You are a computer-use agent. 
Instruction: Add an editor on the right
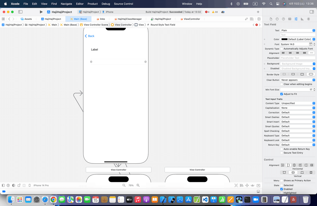259,19
